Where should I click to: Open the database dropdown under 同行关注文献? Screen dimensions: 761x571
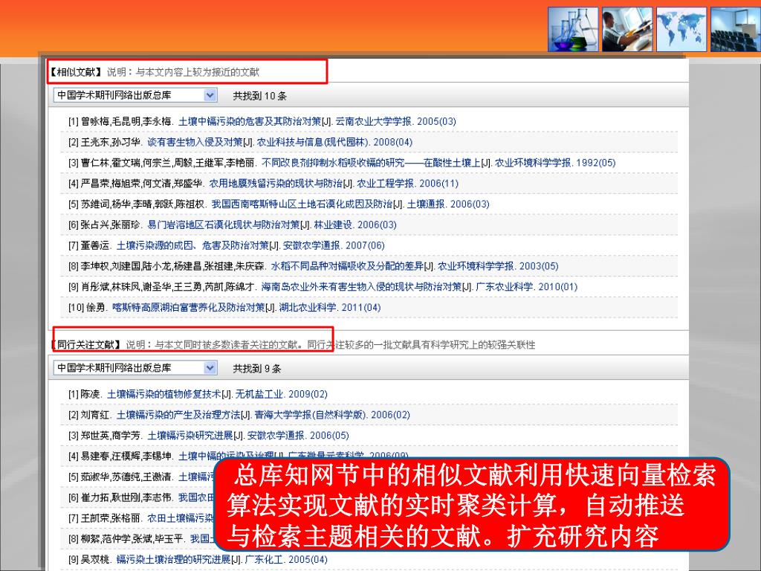coord(135,368)
